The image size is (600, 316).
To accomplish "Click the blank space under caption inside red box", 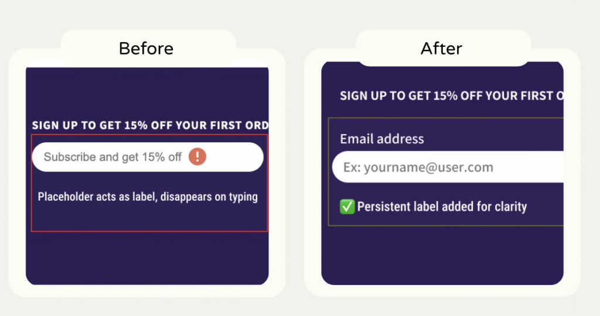I will pos(146,218).
